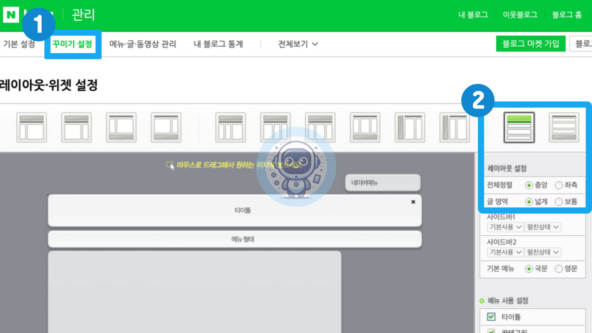The image size is (592, 333).
Task: Click the 블로그 마켓 가입 button
Action: click(530, 44)
